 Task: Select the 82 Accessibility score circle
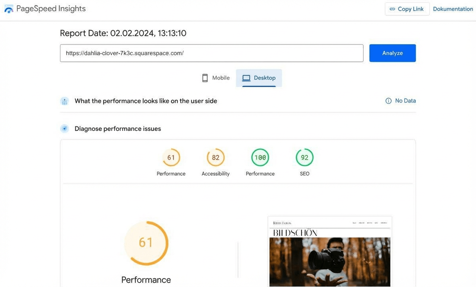click(x=215, y=157)
